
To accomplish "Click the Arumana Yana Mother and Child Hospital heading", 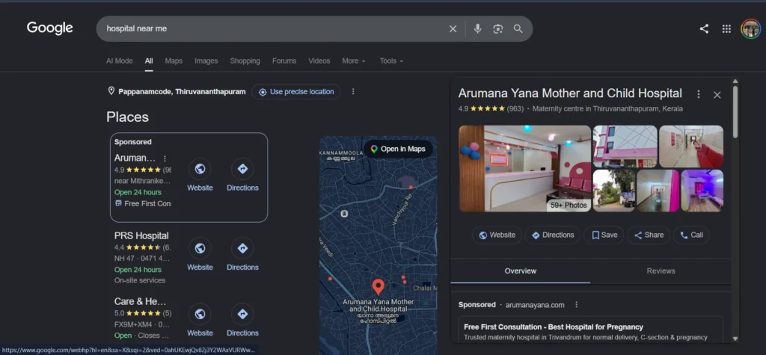I will (x=570, y=93).
